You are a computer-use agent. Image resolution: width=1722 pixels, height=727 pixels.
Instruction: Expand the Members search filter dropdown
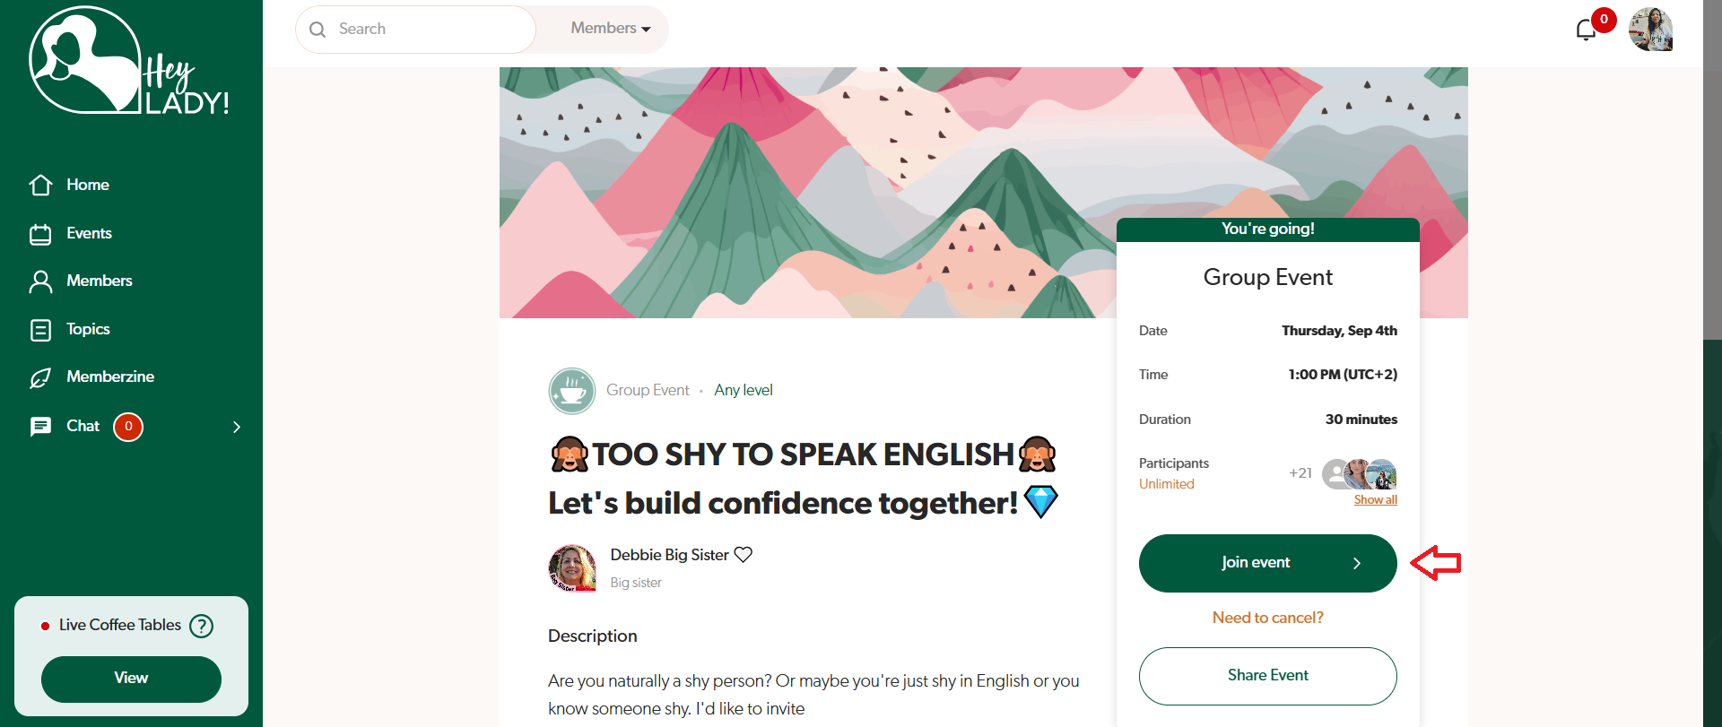(x=611, y=29)
